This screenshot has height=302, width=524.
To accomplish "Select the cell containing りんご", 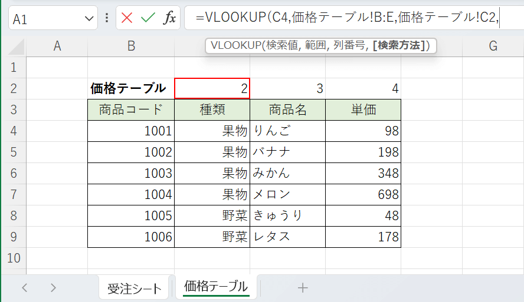I will pyautogui.click(x=287, y=131).
